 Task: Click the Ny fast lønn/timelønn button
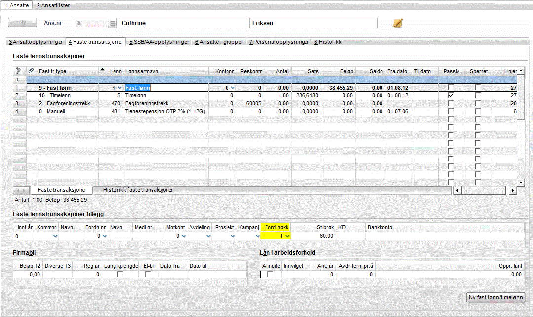click(x=495, y=297)
